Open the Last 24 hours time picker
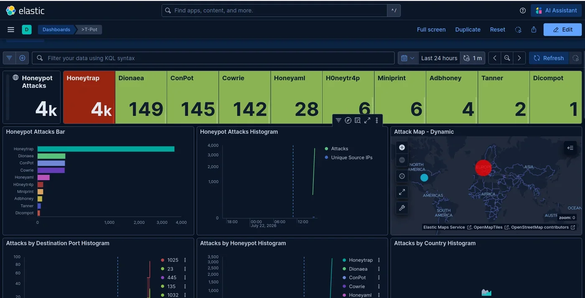 point(439,58)
